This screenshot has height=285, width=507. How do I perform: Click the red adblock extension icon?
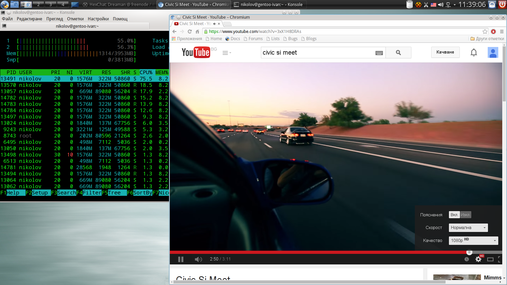click(x=493, y=31)
